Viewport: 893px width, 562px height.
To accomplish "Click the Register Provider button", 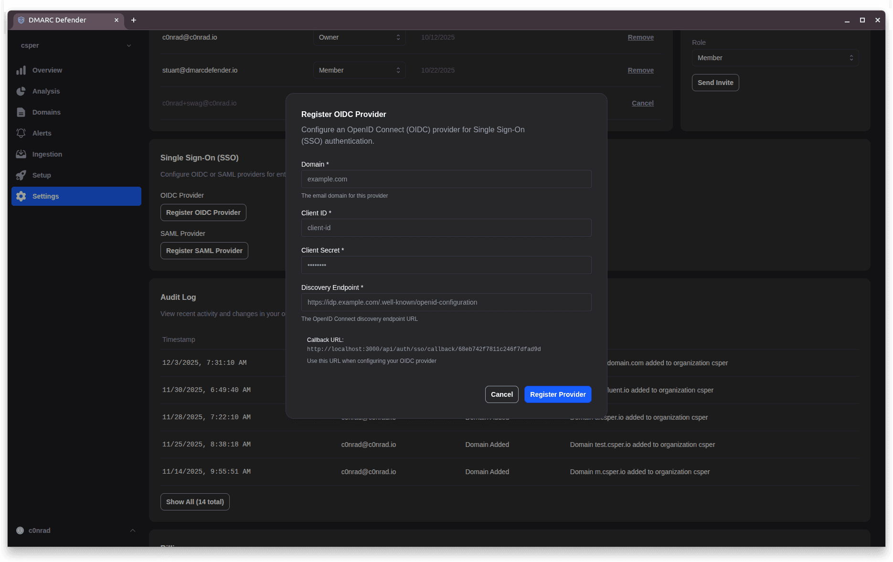I will [x=557, y=394].
